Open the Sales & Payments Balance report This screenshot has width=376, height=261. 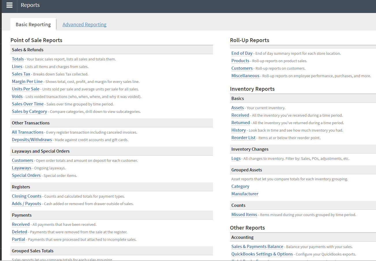click(257, 247)
